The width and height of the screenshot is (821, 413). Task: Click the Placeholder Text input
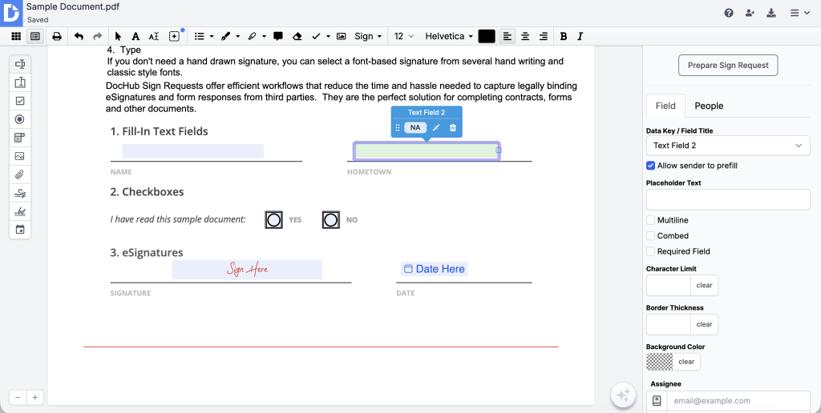click(x=728, y=200)
